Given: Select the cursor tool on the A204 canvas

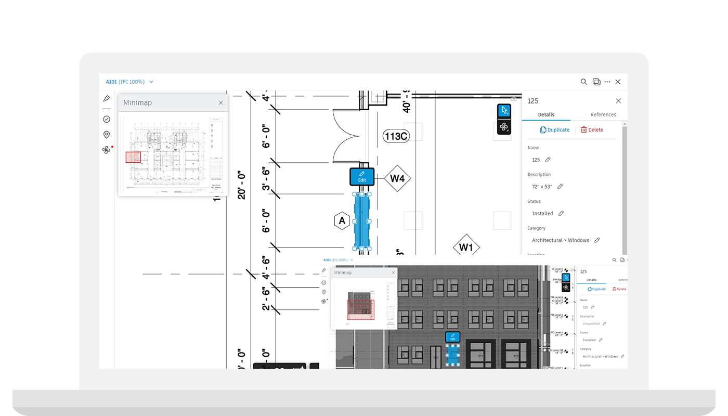Looking at the screenshot, I should 566,278.
